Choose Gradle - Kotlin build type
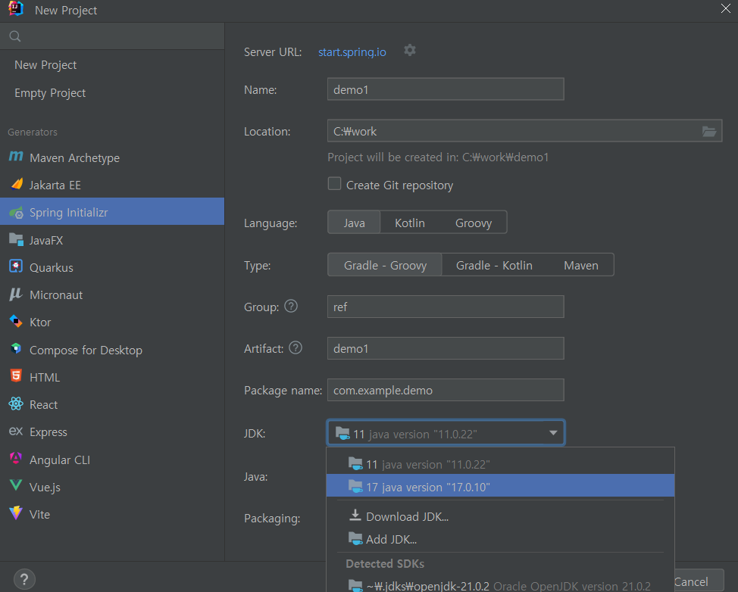 (494, 265)
